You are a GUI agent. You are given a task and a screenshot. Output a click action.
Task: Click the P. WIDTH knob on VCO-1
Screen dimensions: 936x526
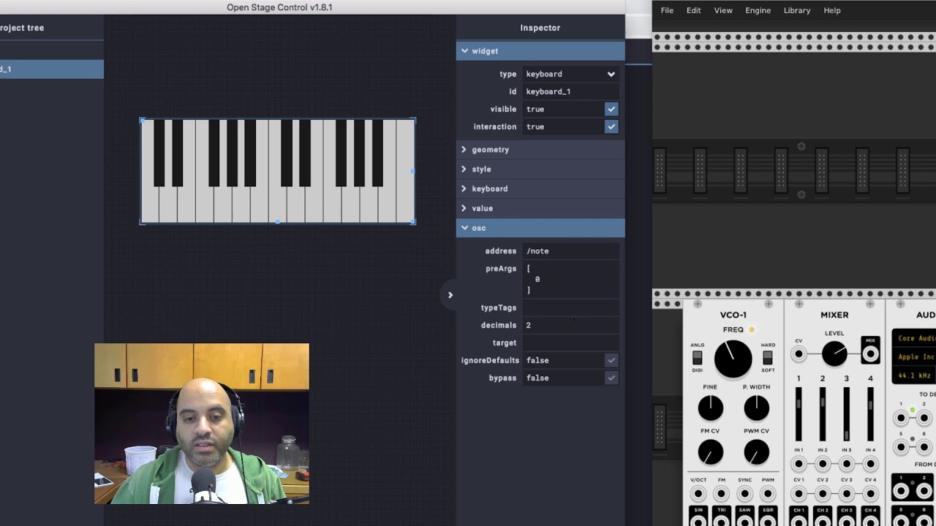pos(756,408)
